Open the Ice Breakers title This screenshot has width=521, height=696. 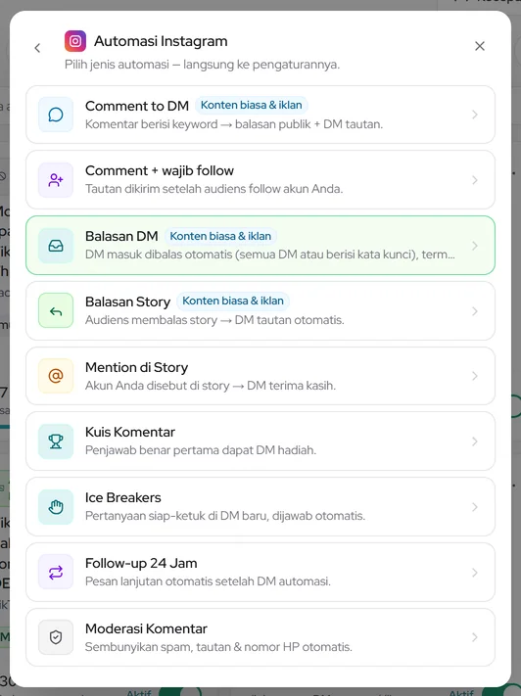[123, 497]
